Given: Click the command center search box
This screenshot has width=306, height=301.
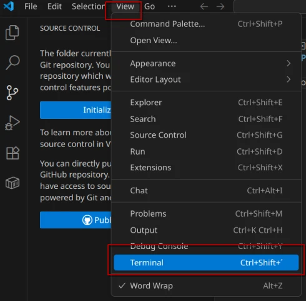Looking at the screenshot, I should point(270,6).
